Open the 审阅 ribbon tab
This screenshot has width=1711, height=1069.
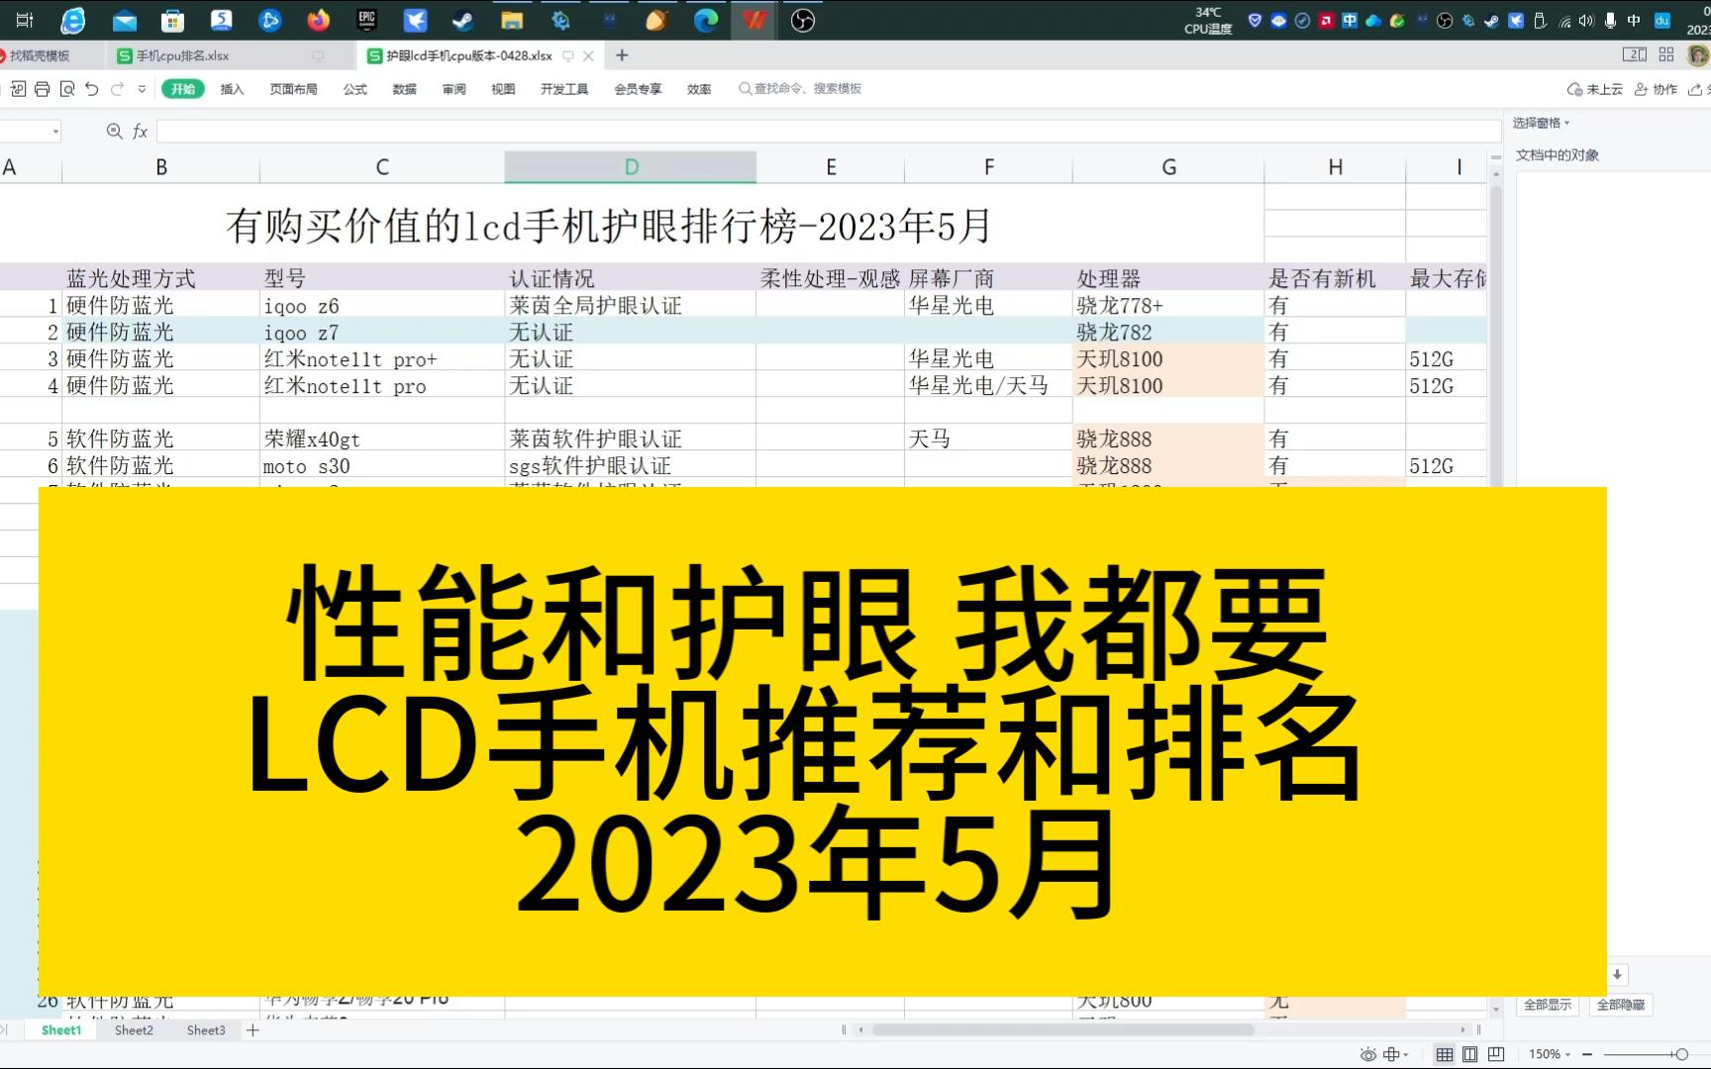(453, 89)
